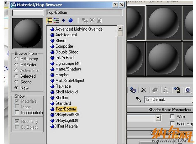196x144 pixels.
Task: Click Assign Material to Selection icon
Action: point(133,90)
